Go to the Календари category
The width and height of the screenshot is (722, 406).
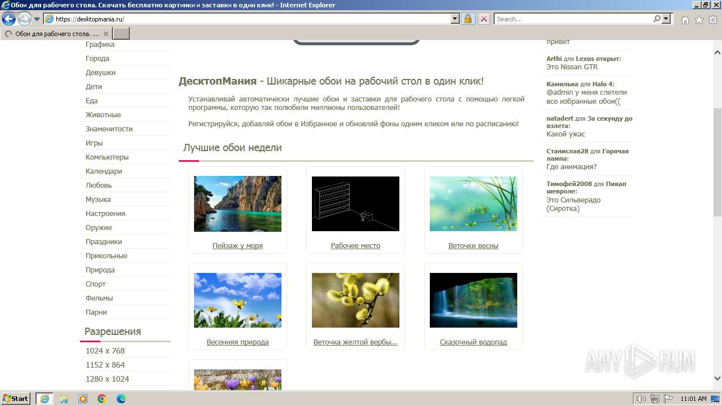[x=104, y=171]
